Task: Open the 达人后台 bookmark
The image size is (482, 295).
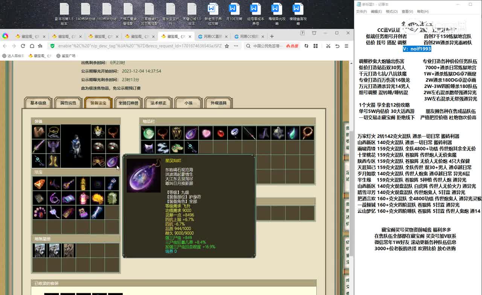Action: tap(13, 56)
